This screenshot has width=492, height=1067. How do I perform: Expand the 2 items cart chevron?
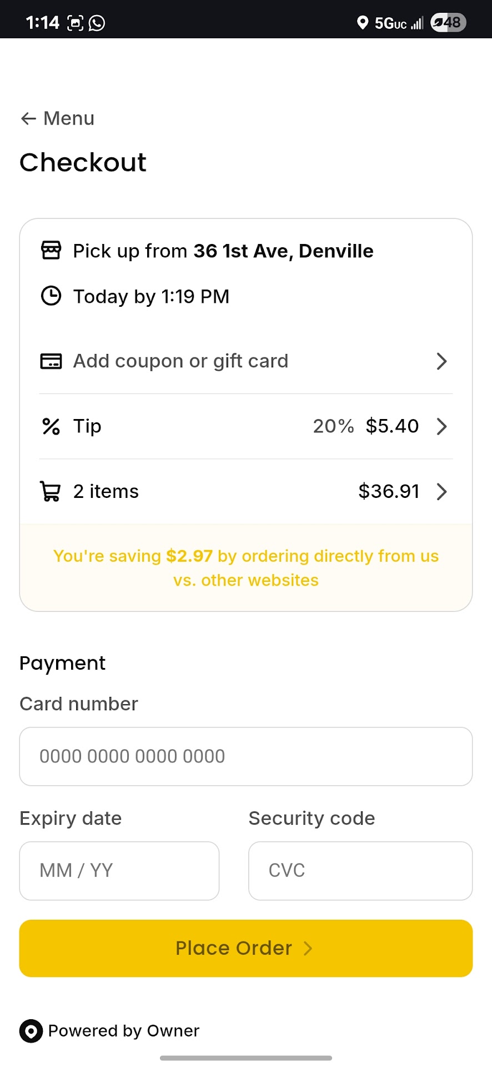(x=441, y=491)
